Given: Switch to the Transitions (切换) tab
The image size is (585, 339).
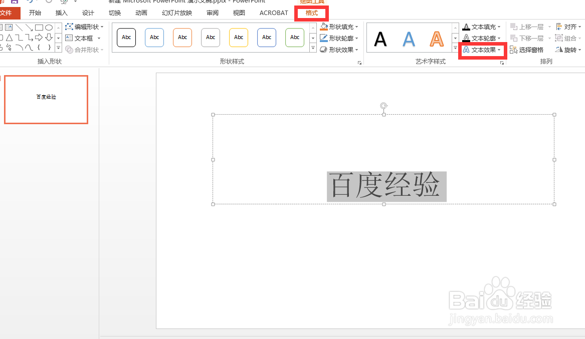Looking at the screenshot, I should (x=114, y=13).
